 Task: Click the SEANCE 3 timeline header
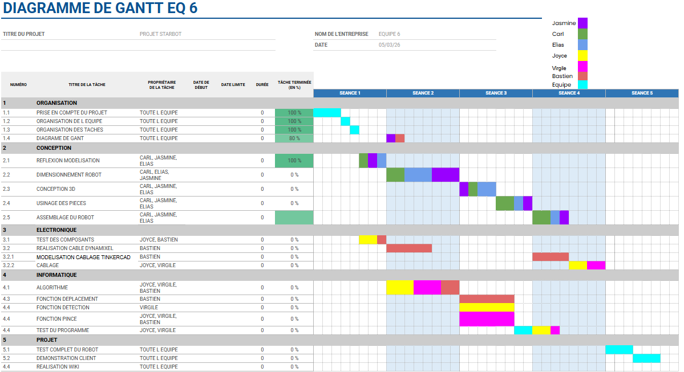coord(496,93)
